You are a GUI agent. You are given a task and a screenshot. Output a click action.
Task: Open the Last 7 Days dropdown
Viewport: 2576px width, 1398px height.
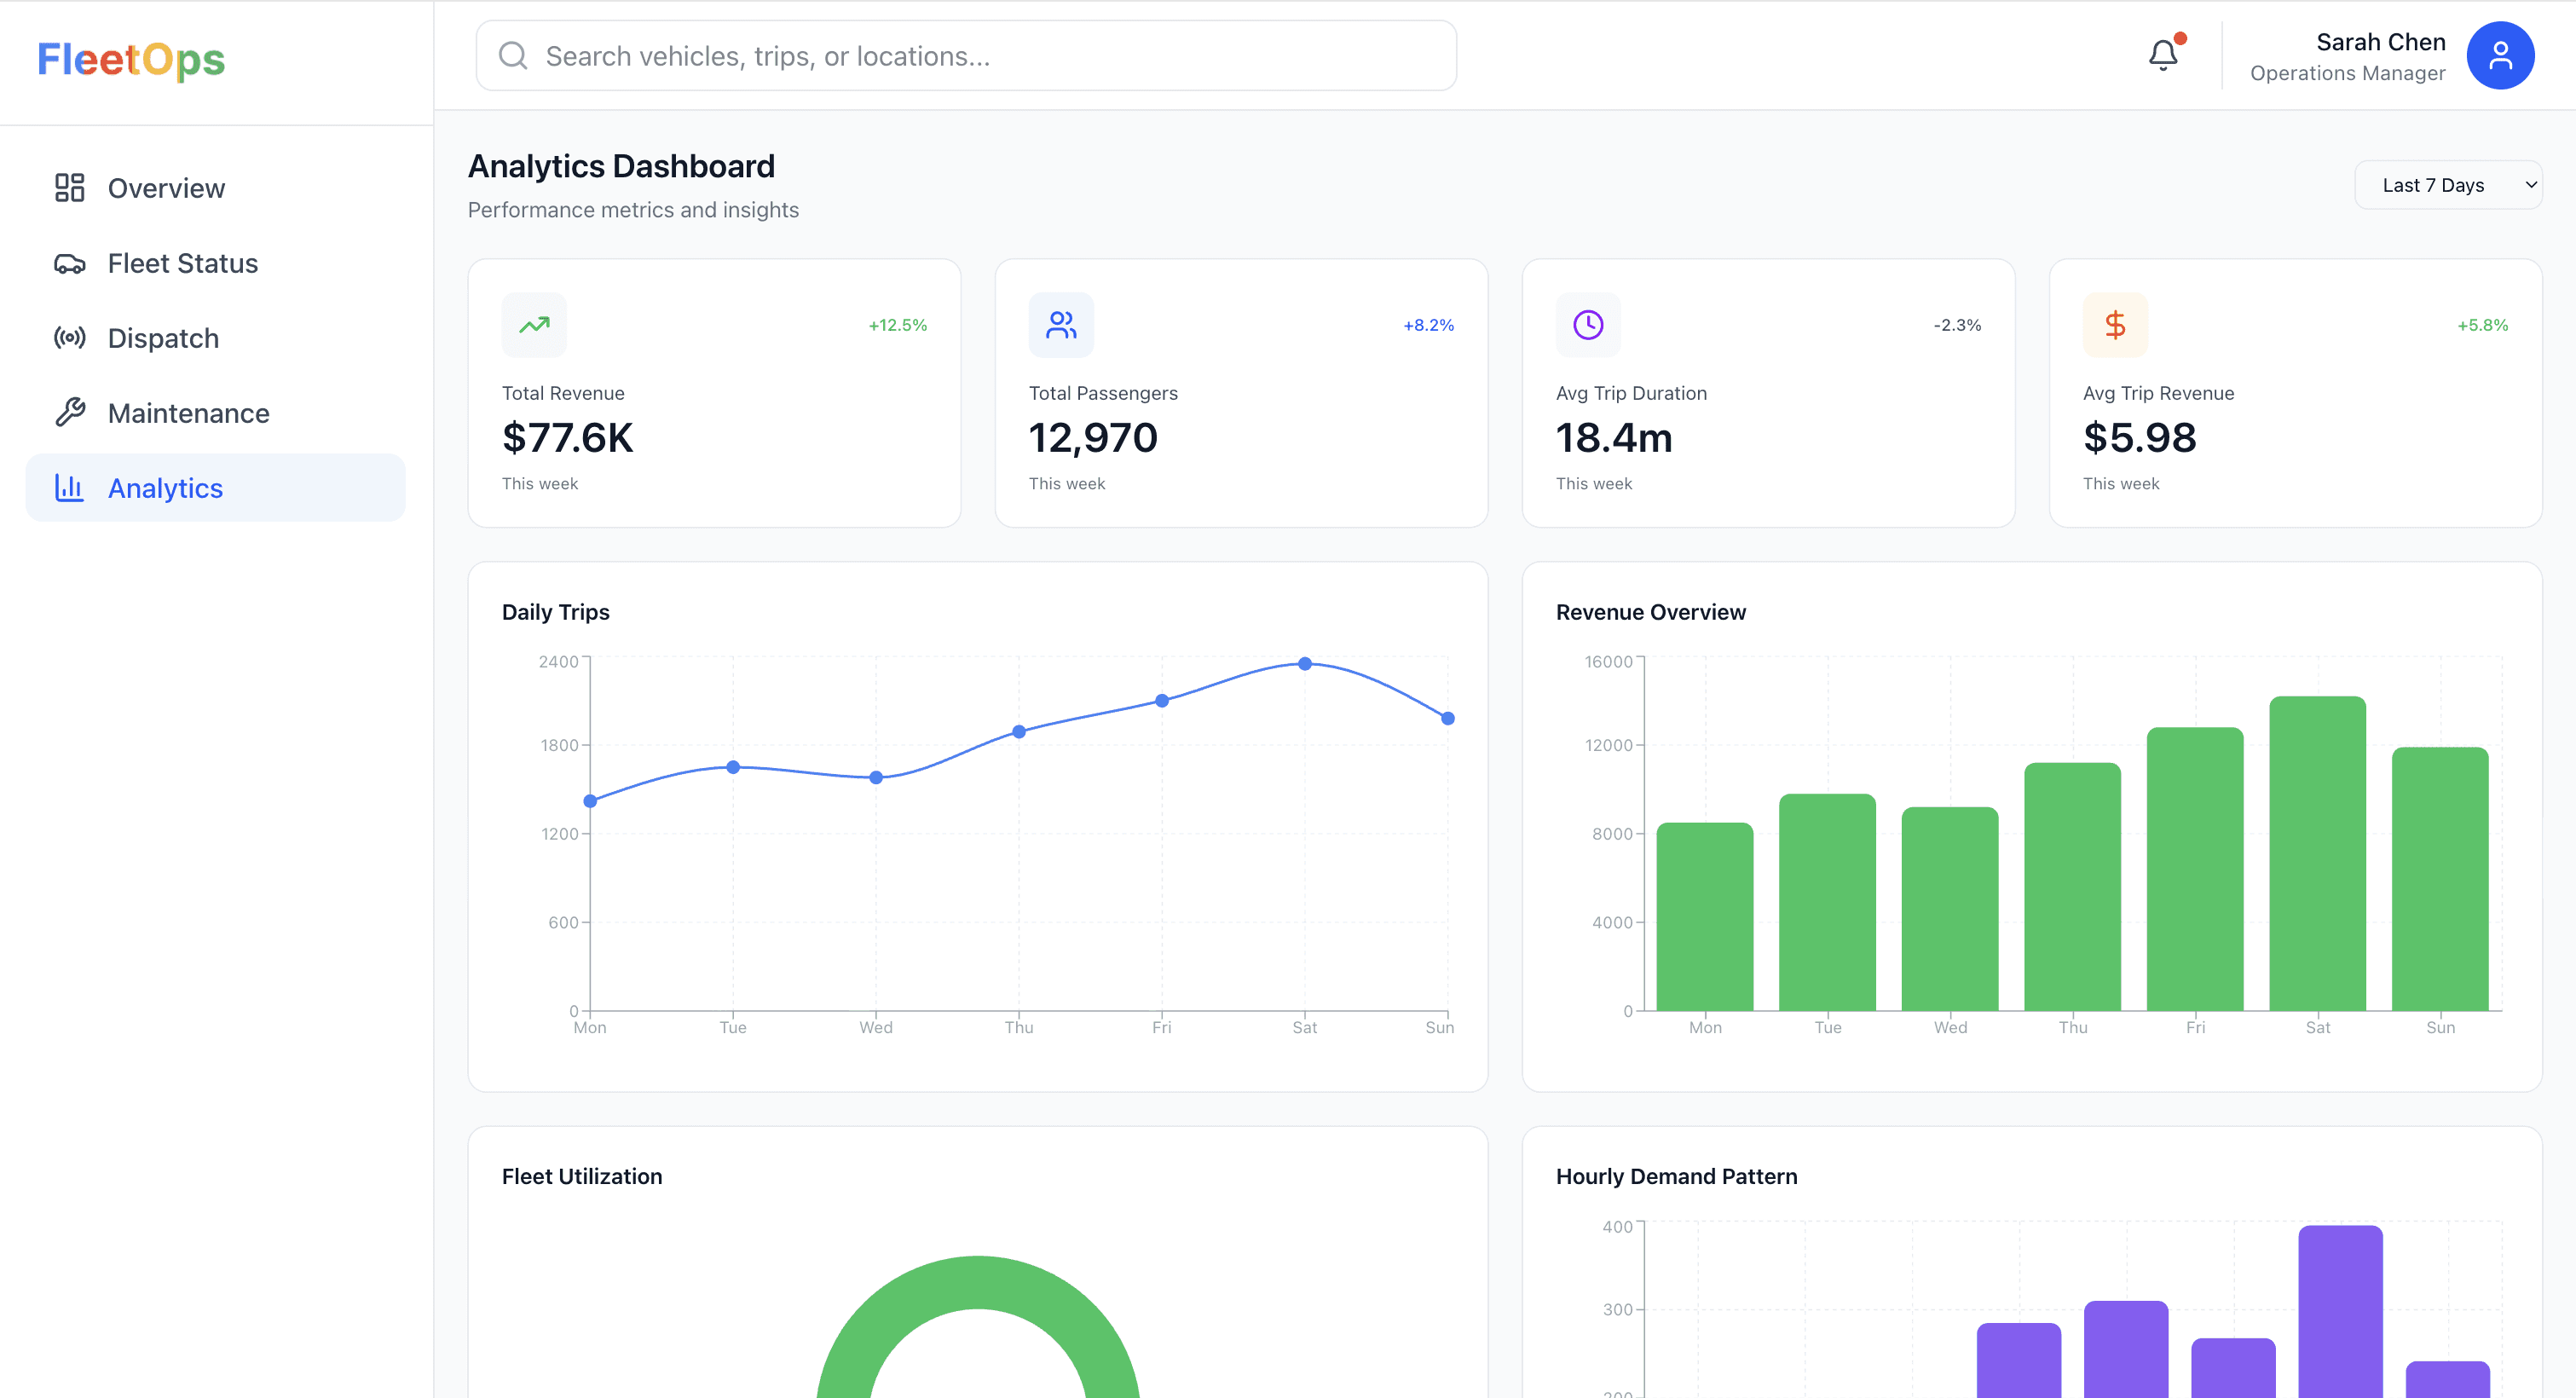2447,185
